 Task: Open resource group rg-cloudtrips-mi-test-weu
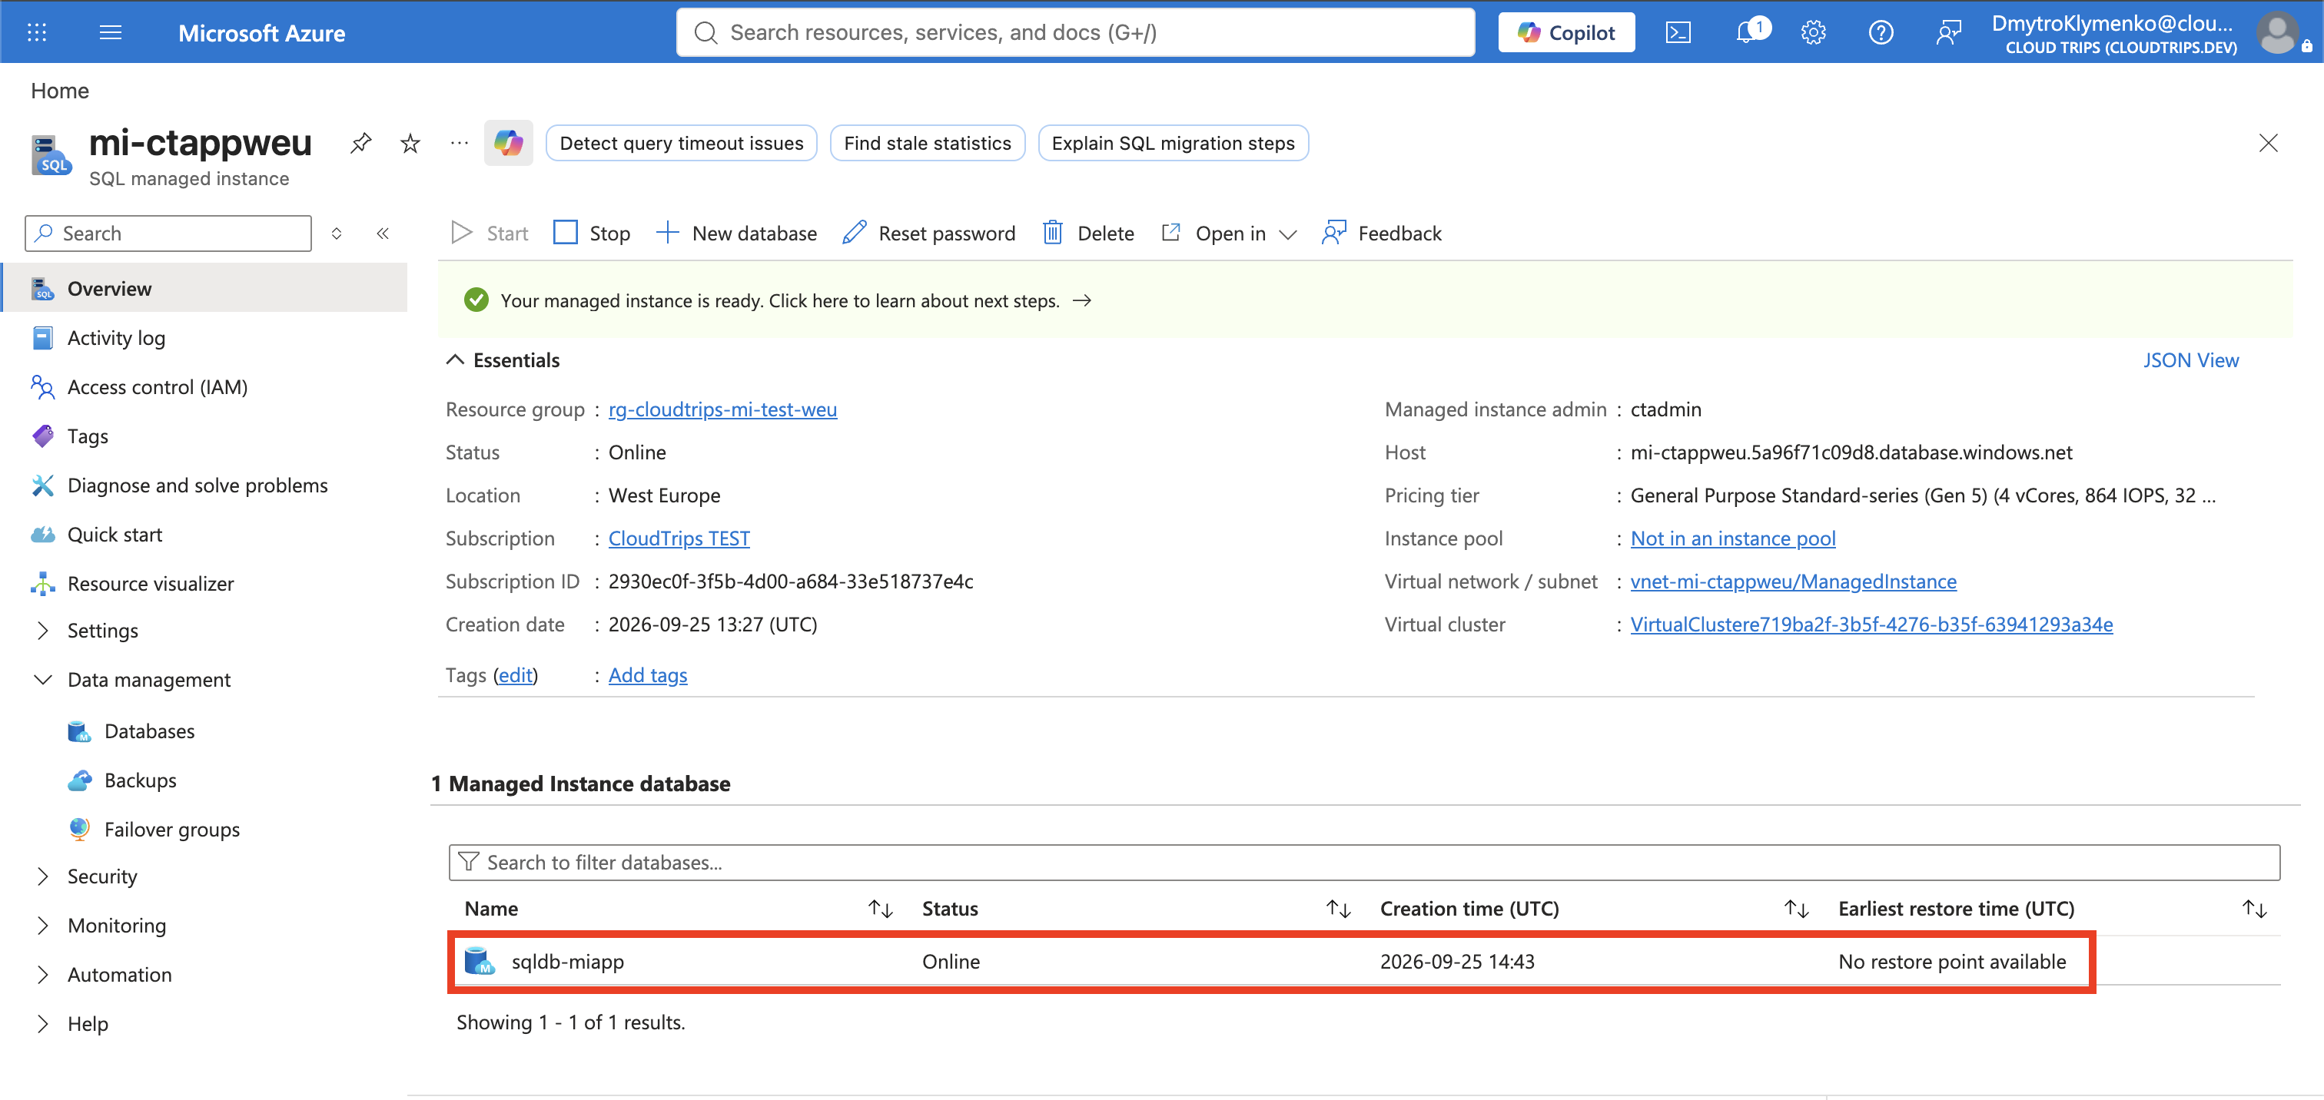[x=722, y=409]
